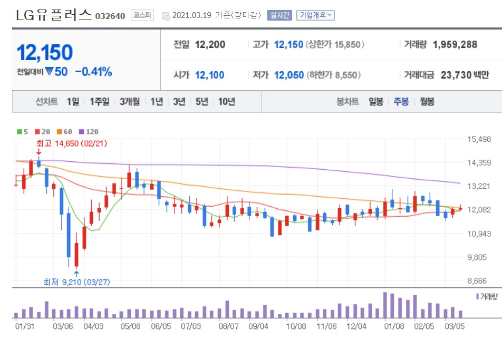Click the 전일 12,200 previous close value
The height and width of the screenshot is (339, 502).
[210, 44]
